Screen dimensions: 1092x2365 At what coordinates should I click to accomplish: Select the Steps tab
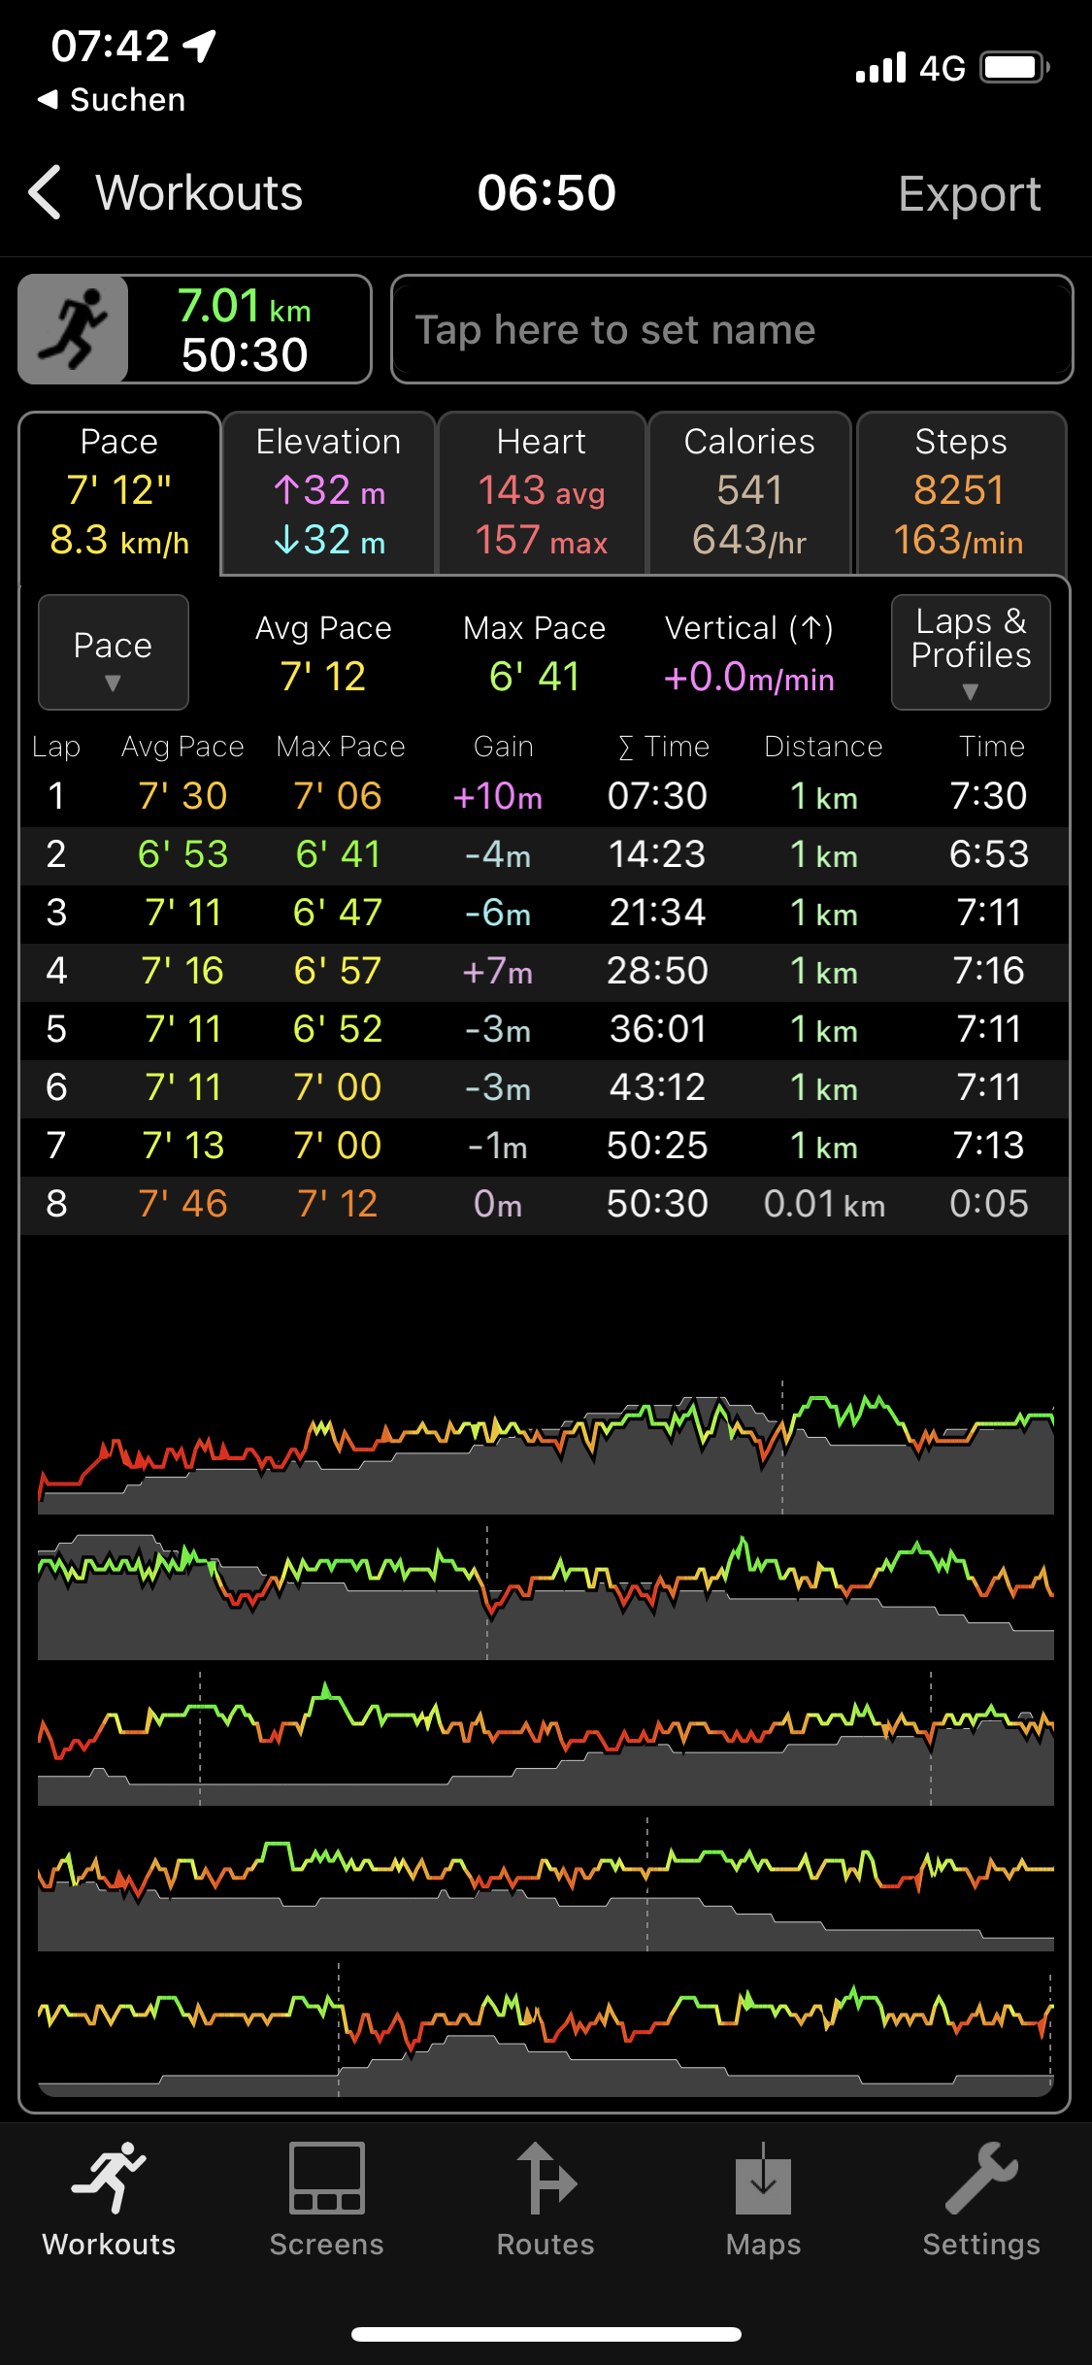pos(960,493)
